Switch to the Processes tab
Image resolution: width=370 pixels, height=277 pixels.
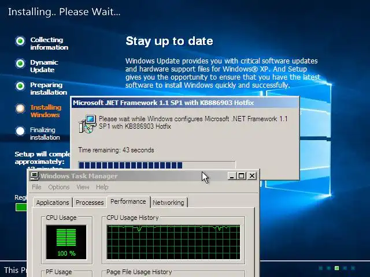coord(90,203)
